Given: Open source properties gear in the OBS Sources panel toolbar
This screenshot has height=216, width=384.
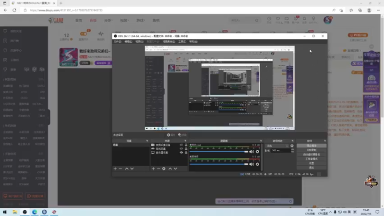Looking at the screenshot, I should point(164,169).
